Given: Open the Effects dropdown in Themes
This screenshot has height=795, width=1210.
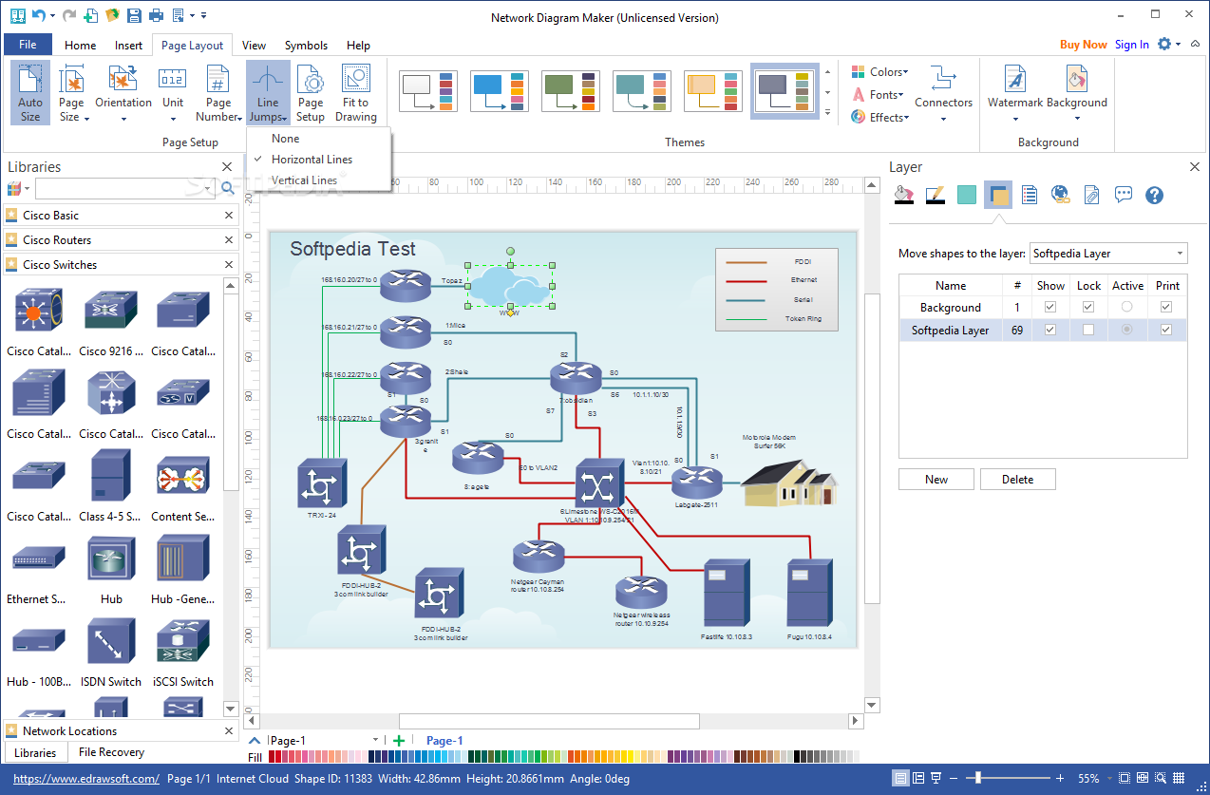Looking at the screenshot, I should click(879, 118).
